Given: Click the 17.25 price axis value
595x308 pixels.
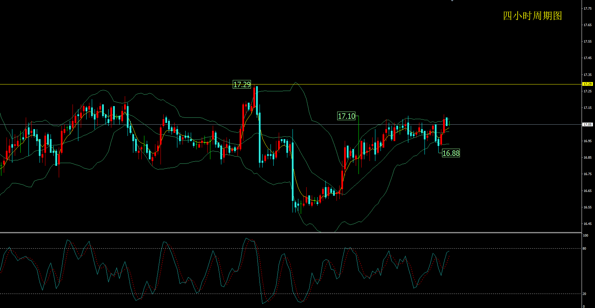Looking at the screenshot, I should [x=587, y=91].
